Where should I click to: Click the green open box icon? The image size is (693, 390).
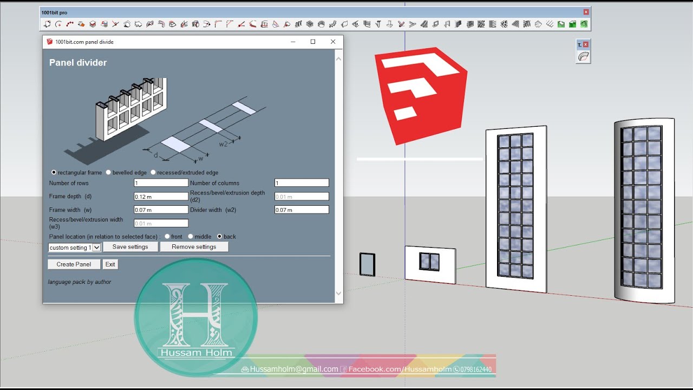561,24
